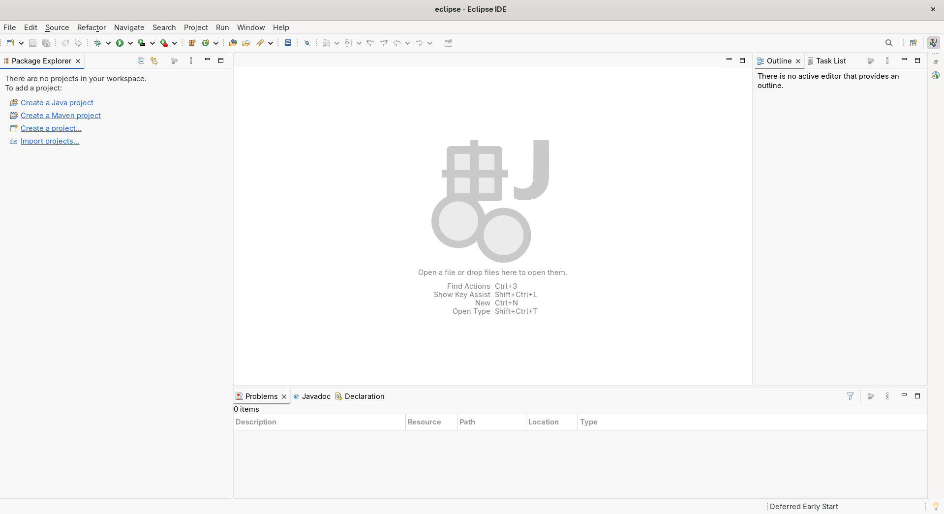Click the Restore icon in the right trim
The image size is (944, 514).
pyautogui.click(x=936, y=62)
